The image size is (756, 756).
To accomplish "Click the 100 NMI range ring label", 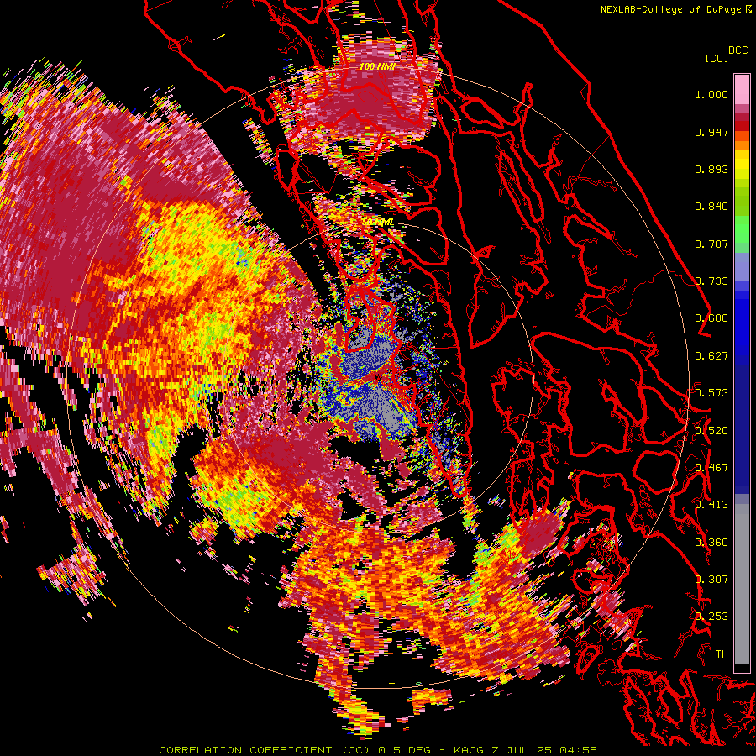I will [x=377, y=66].
